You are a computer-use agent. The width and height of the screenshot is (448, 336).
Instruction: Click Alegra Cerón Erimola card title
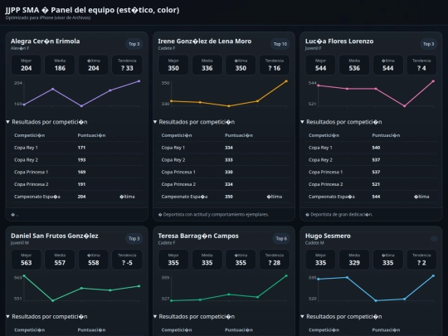[45, 41]
